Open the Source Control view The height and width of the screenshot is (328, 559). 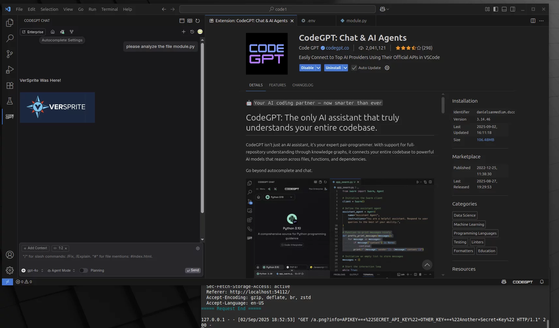10,54
